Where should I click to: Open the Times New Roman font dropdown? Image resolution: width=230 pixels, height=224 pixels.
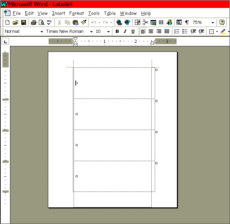pyautogui.click(x=91, y=31)
